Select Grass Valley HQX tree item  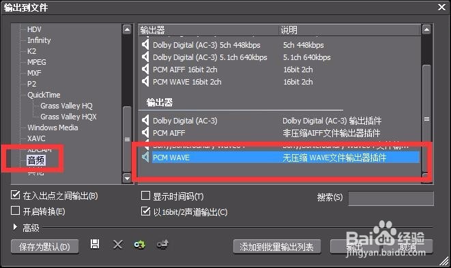pos(68,117)
